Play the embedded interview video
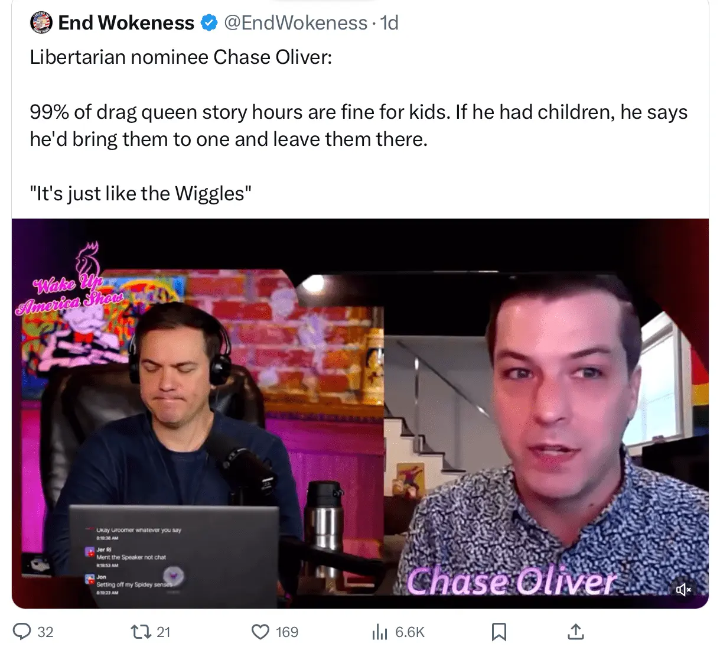This screenshot has width=720, height=650. pos(360,414)
